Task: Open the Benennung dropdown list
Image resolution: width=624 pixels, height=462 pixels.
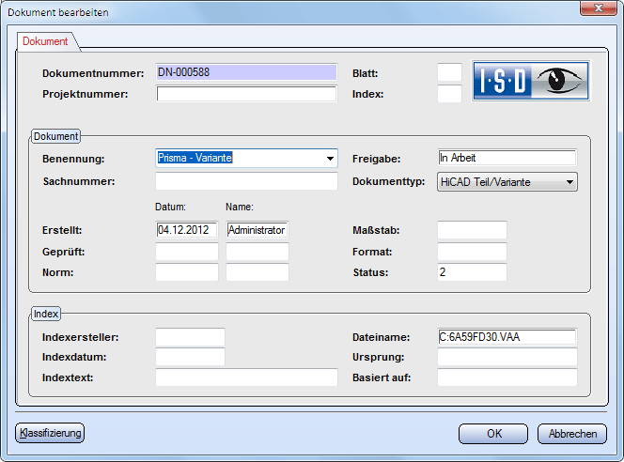Action: [x=329, y=159]
